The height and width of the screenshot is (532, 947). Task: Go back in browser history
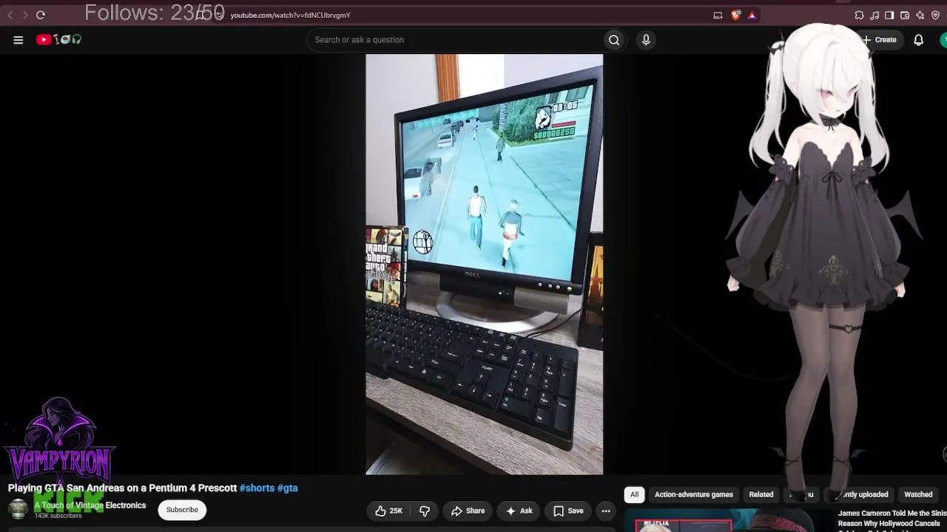pos(10,15)
